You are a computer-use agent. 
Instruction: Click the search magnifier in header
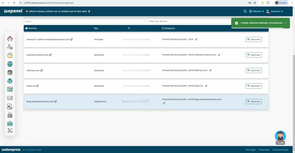click(x=245, y=11)
